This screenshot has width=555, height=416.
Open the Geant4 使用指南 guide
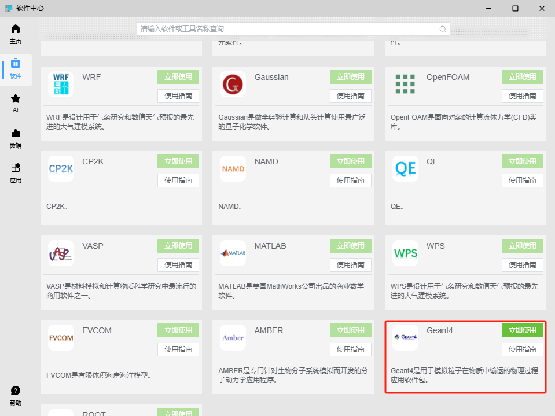pos(523,349)
